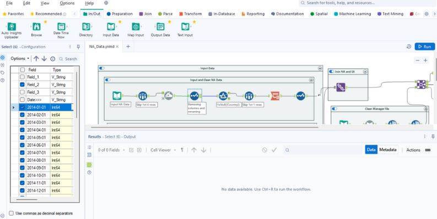437x219 pixels.
Task: Collapse the Input Data container
Action: 320,68
